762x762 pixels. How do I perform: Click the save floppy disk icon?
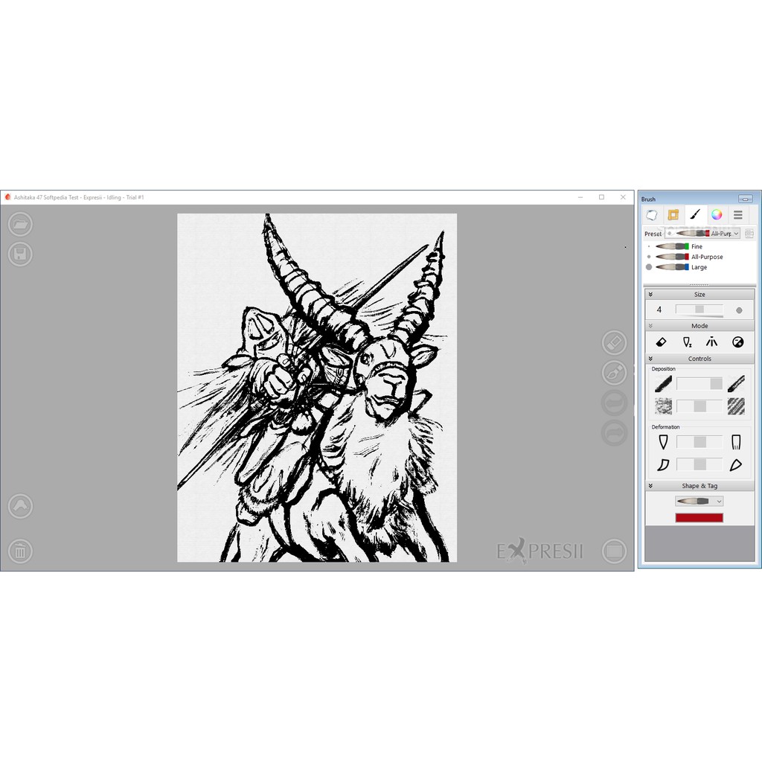click(x=20, y=254)
